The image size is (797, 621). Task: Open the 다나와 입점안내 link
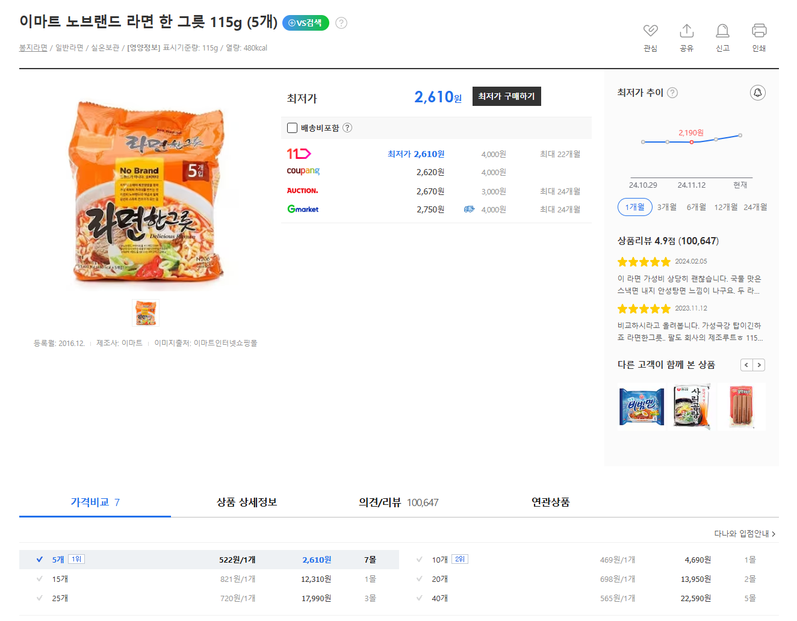745,534
